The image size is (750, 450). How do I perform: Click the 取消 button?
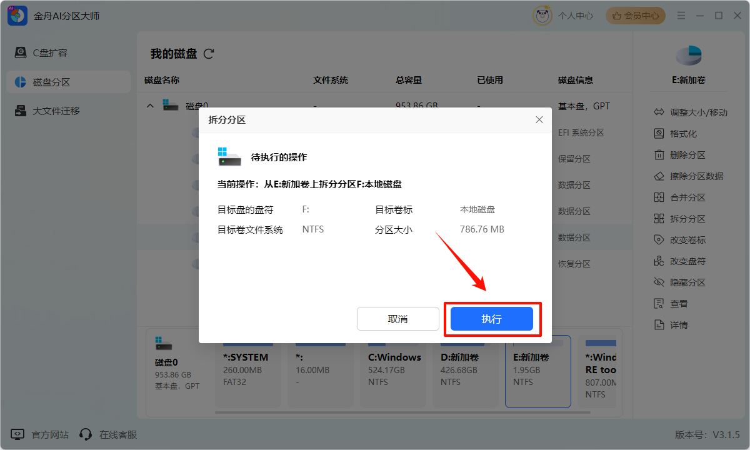tap(397, 319)
